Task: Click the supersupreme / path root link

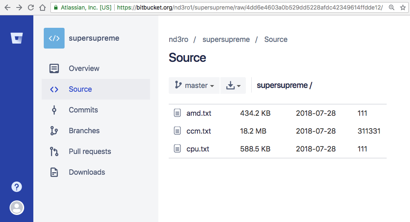Action: coord(284,85)
